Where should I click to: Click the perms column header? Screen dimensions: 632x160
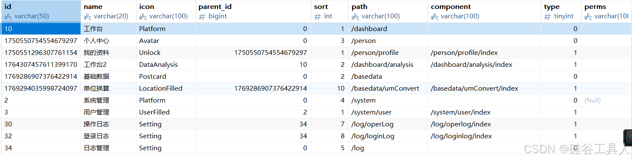[x=607, y=11]
